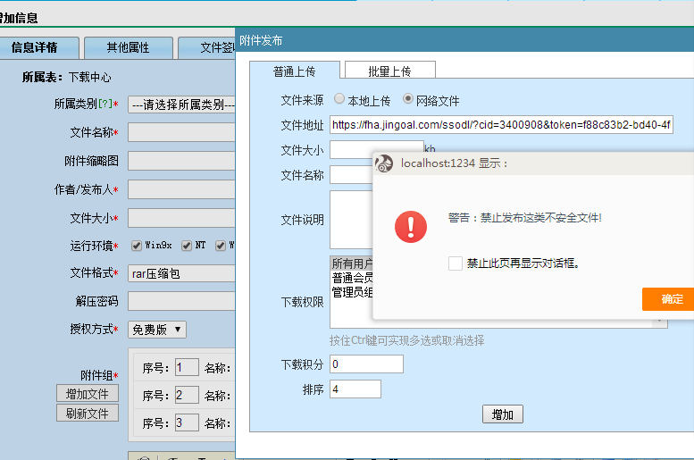Expand the 授权方式 免费版 dropdown
This screenshot has height=460, width=694.
[157, 330]
